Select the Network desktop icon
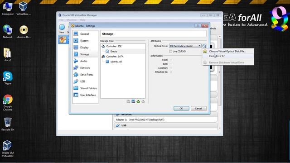Image resolution: width=290 pixels, height=163 pixels. [x=8, y=32]
